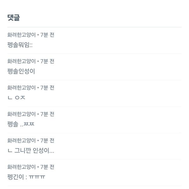The height and width of the screenshot is (189, 189).
Task: Select the comment text '펭솔 ..ㅉㅉ'
Action: [x=21, y=124]
